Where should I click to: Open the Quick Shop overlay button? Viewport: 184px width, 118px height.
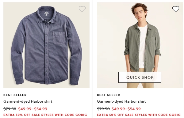pyautogui.click(x=140, y=77)
